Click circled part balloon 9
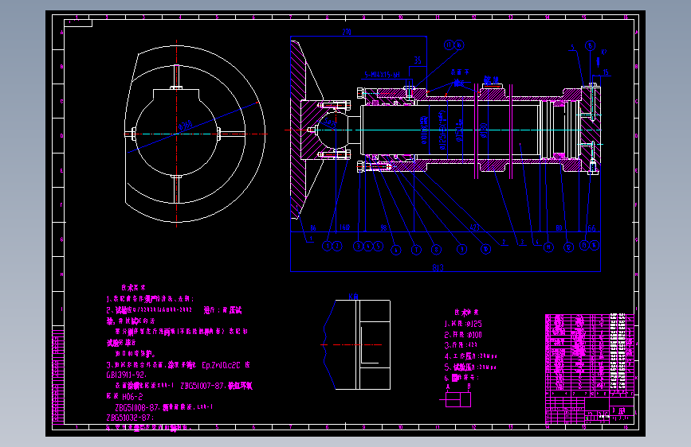The height and width of the screenshot is (447, 691). 461,250
